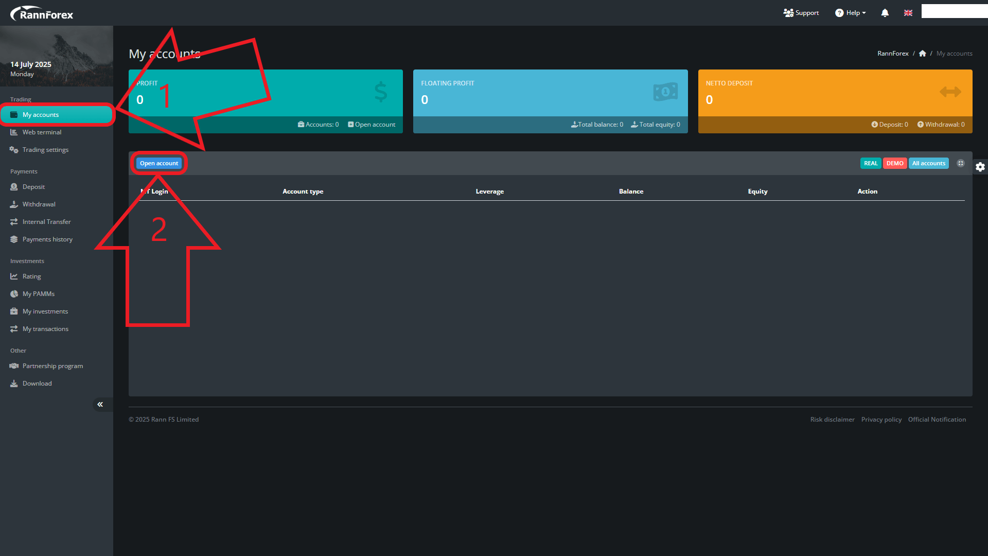Click the dollar icon in Profit card
Viewport: 988px width, 556px height.
click(x=381, y=92)
